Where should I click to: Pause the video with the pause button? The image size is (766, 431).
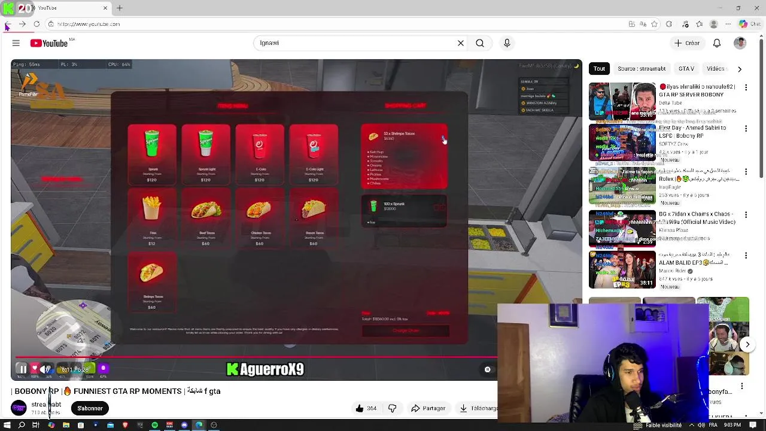click(x=23, y=369)
